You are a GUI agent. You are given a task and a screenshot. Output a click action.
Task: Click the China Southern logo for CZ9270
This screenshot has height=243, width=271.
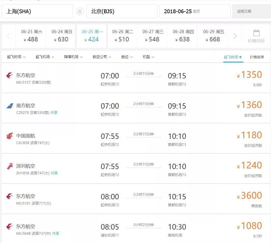pos(10,106)
